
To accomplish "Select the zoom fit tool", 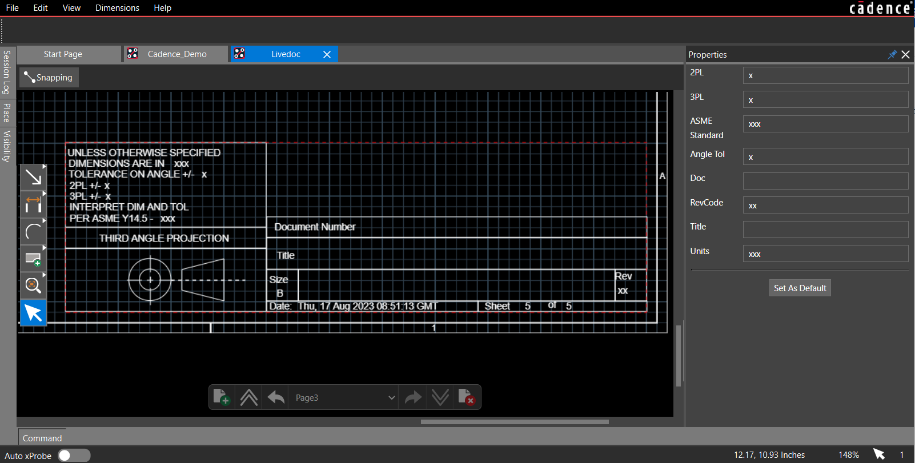I will click(x=33, y=285).
